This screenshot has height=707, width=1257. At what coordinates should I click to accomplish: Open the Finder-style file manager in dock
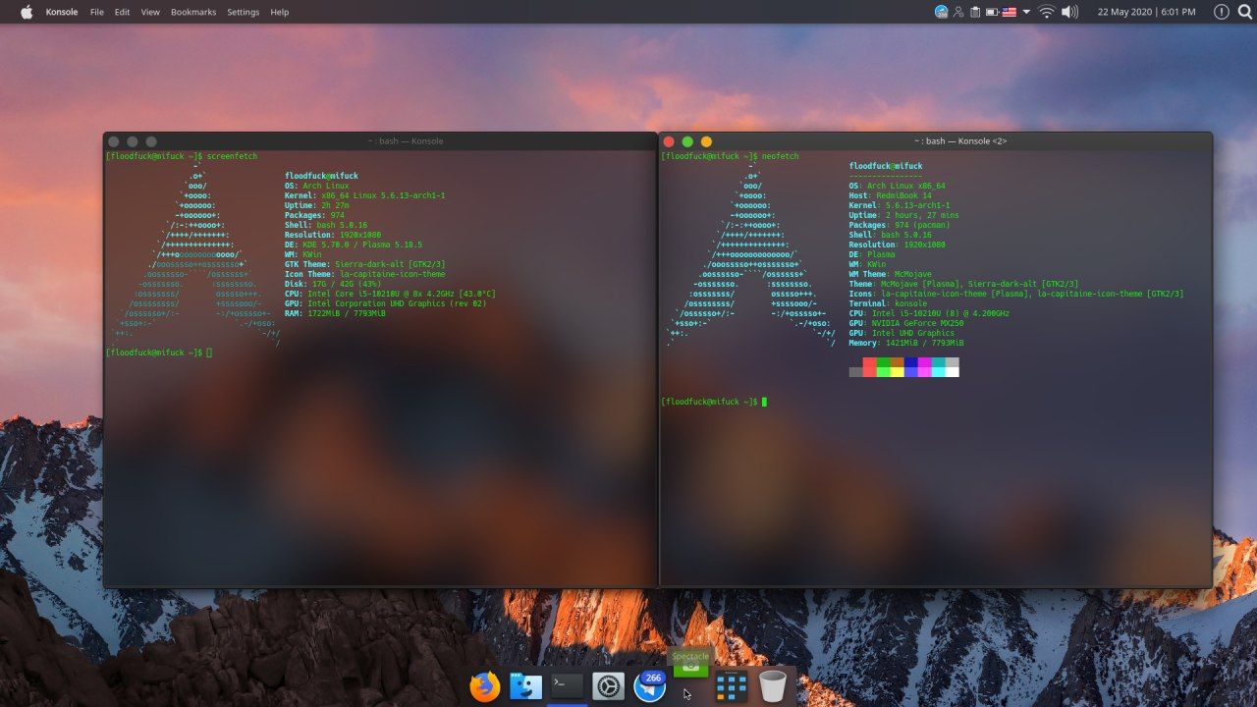[x=526, y=686]
